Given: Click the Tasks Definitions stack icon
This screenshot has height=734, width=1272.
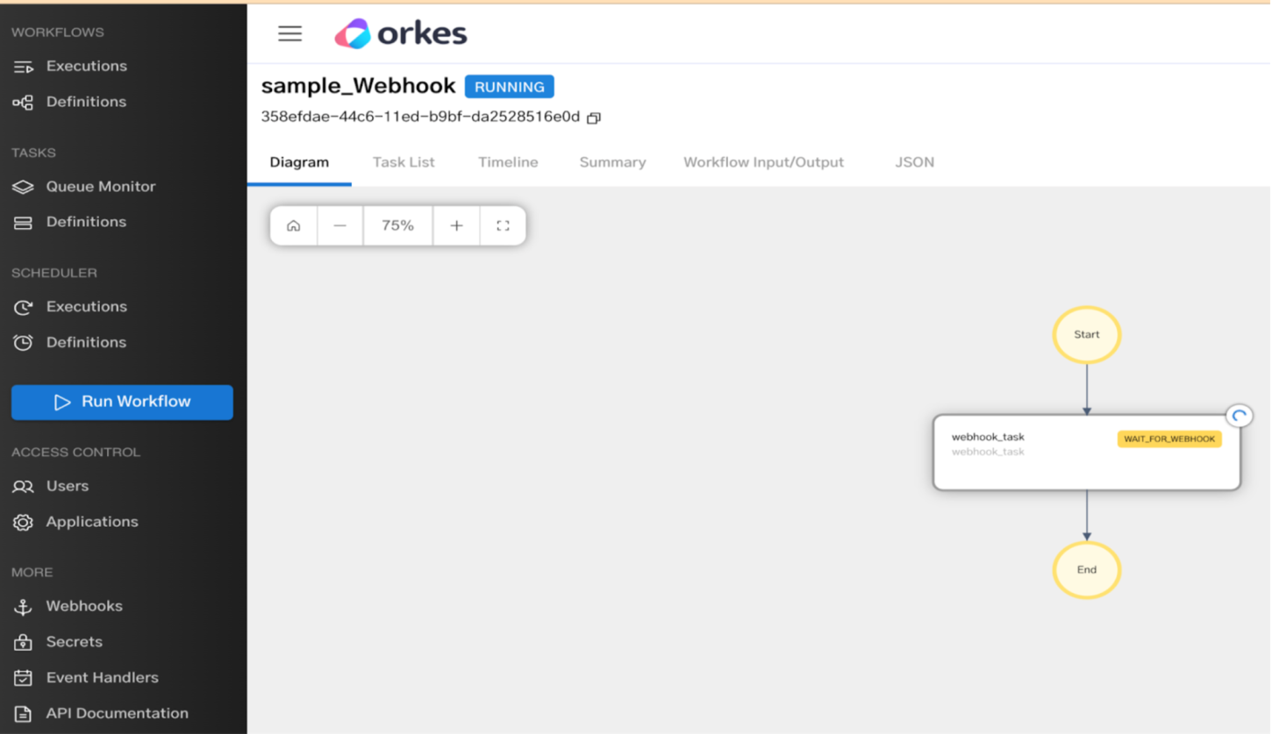Looking at the screenshot, I should tap(23, 223).
